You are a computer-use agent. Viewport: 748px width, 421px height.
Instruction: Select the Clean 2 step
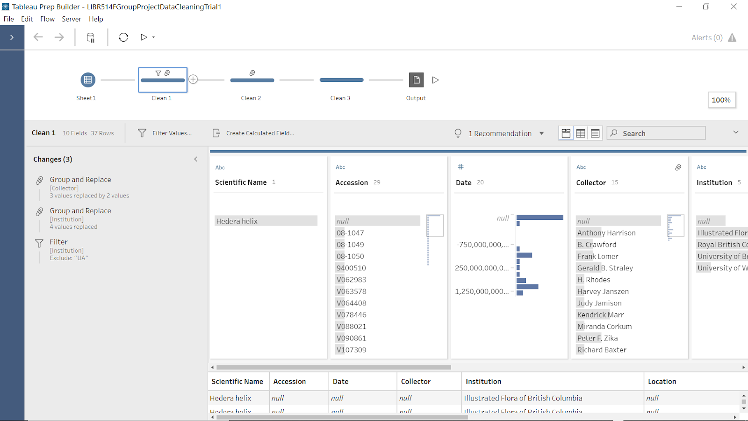252,80
